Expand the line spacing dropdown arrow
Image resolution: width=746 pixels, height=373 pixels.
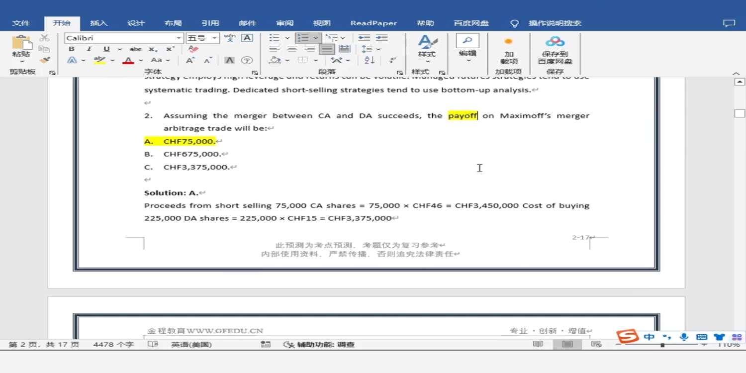pyautogui.click(x=378, y=49)
